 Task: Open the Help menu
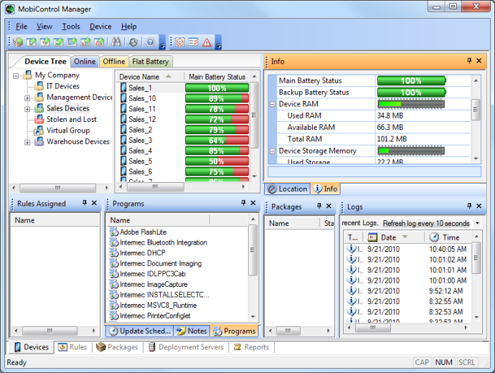pos(129,27)
